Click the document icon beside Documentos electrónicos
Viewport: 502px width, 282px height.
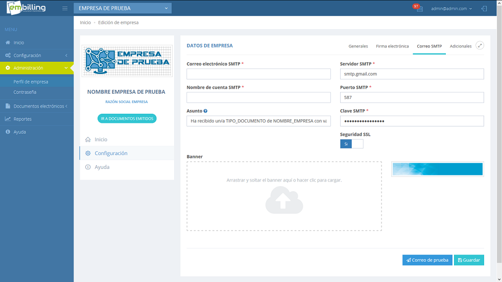tap(8, 106)
